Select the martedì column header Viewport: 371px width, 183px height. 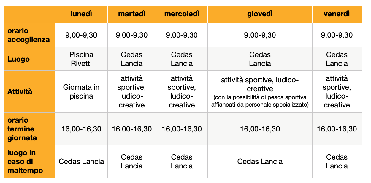click(x=132, y=14)
